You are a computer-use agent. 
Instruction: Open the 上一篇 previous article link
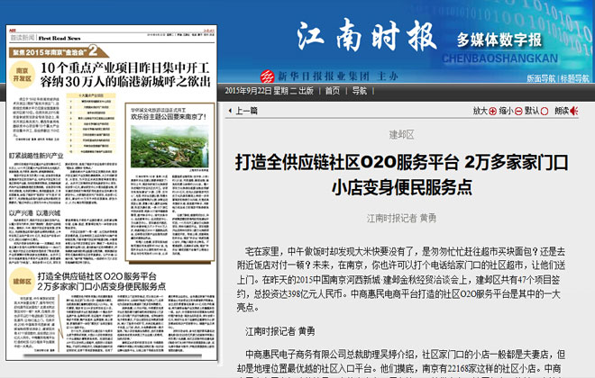pos(246,111)
